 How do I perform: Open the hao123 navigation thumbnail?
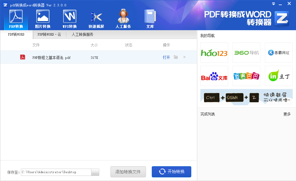tap(214, 53)
